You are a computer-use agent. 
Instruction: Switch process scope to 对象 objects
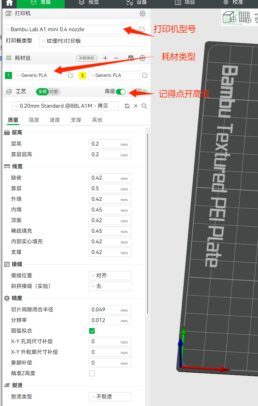pyautogui.click(x=54, y=92)
